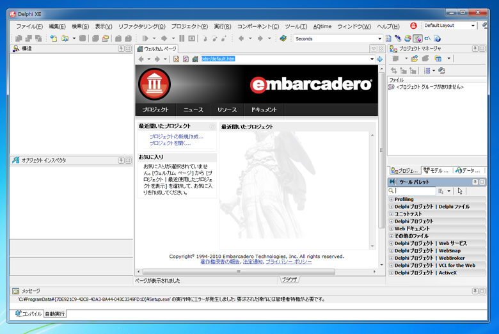Pin the 構造 (Structure) panel

[122, 49]
